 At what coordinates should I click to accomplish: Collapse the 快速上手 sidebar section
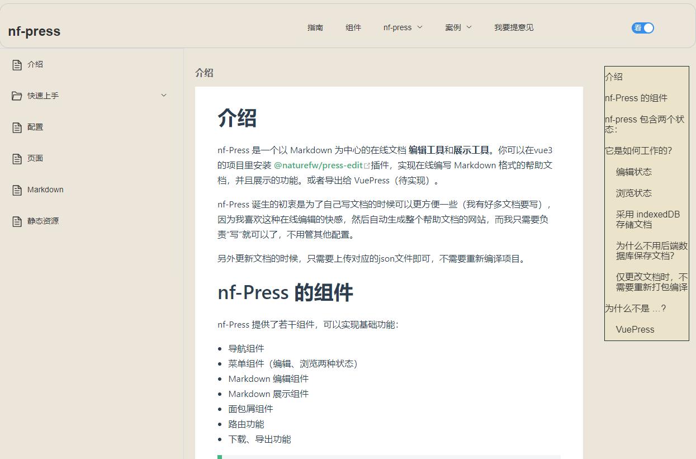coord(163,96)
